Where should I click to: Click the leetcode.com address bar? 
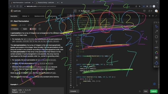tap(79, 6)
